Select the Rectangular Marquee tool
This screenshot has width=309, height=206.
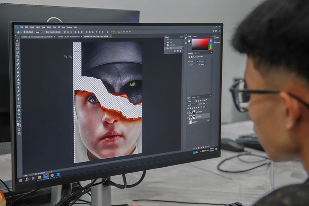click(17, 45)
